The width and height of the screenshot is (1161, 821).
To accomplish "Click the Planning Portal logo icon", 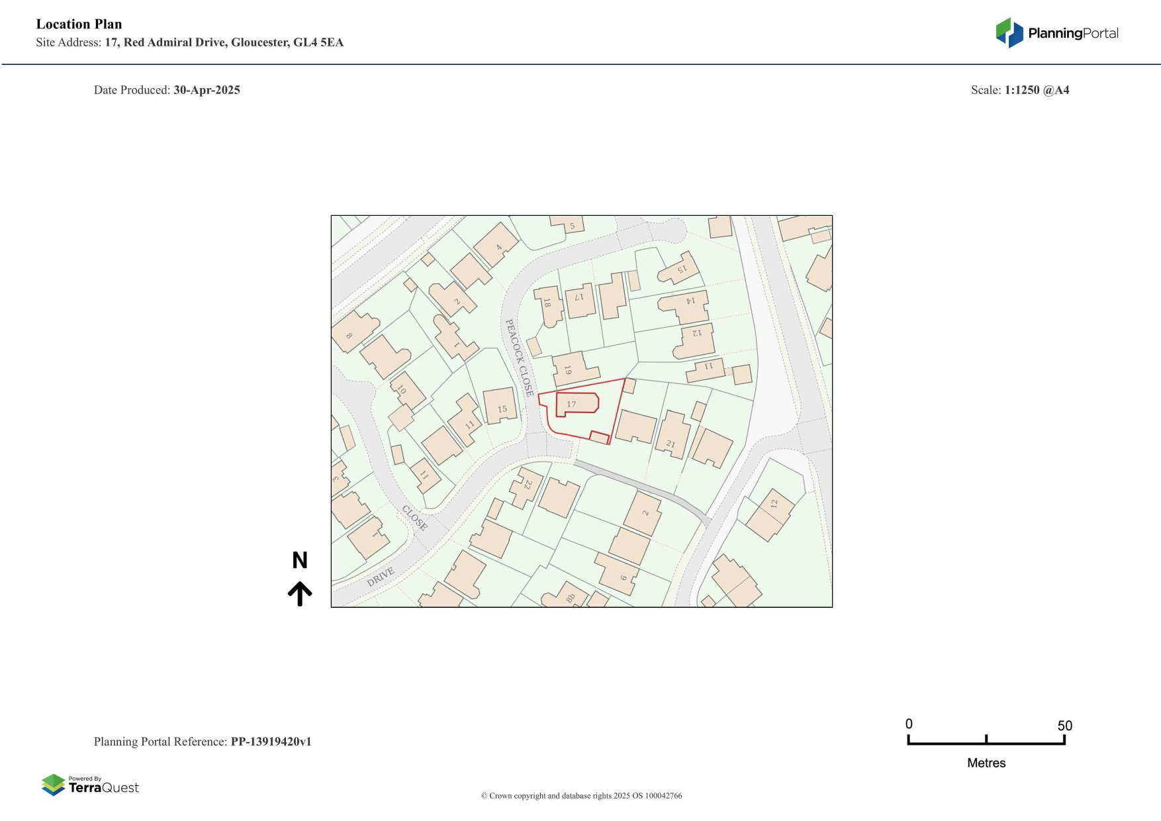I will [x=1009, y=32].
